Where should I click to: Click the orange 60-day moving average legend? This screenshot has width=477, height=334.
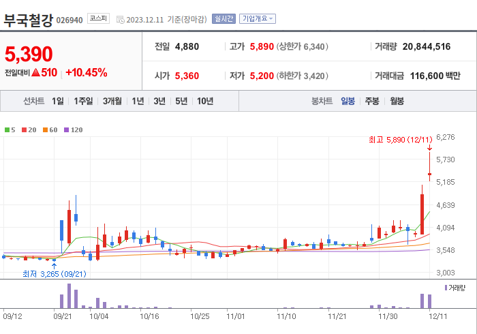click(x=50, y=130)
